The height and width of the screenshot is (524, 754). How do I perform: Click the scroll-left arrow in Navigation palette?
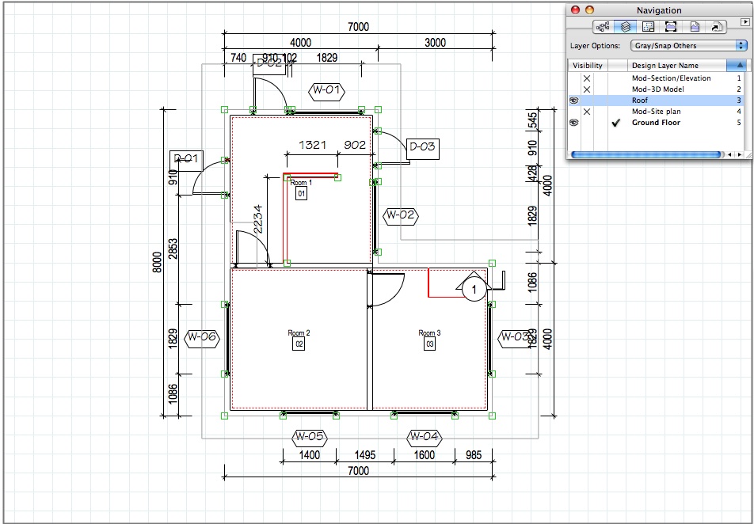click(x=730, y=155)
